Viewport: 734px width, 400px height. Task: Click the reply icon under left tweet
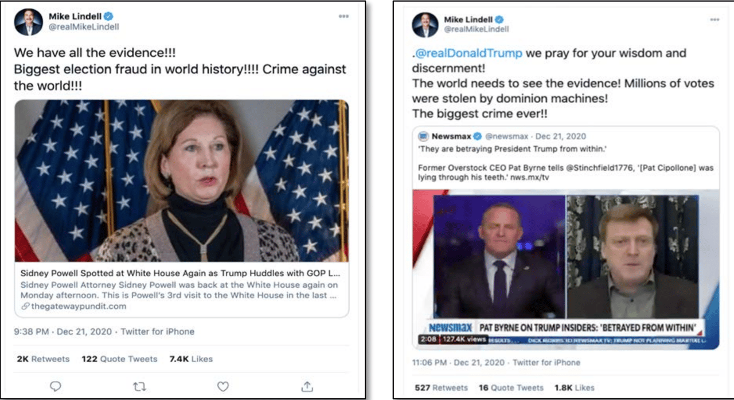[x=56, y=386]
